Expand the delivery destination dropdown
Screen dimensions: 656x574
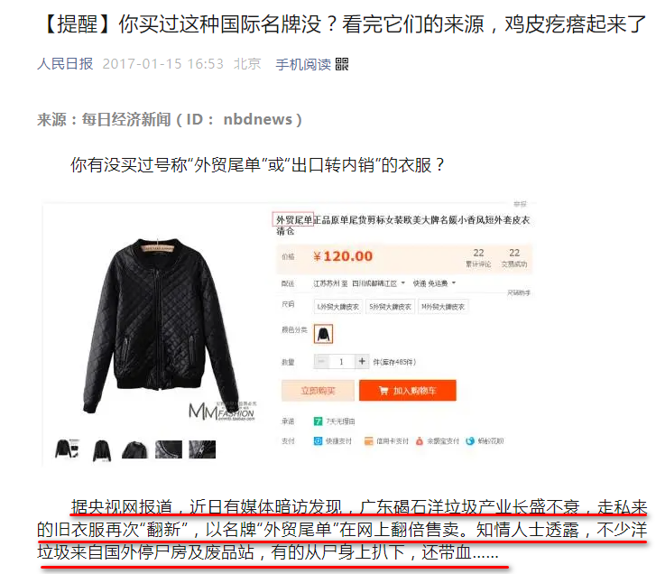click(402, 283)
